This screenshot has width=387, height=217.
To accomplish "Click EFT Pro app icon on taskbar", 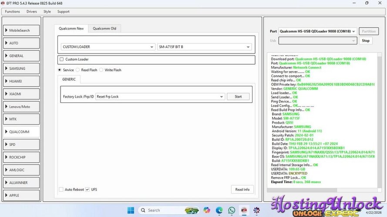I will (x=244, y=210).
